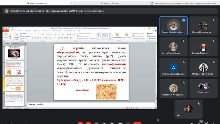Open the Файл tab in PowerPoint
Viewport: 220px width, 124px height.
pyautogui.click(x=5, y=31)
